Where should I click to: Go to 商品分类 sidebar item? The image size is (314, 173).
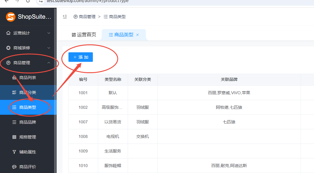[x=28, y=92]
